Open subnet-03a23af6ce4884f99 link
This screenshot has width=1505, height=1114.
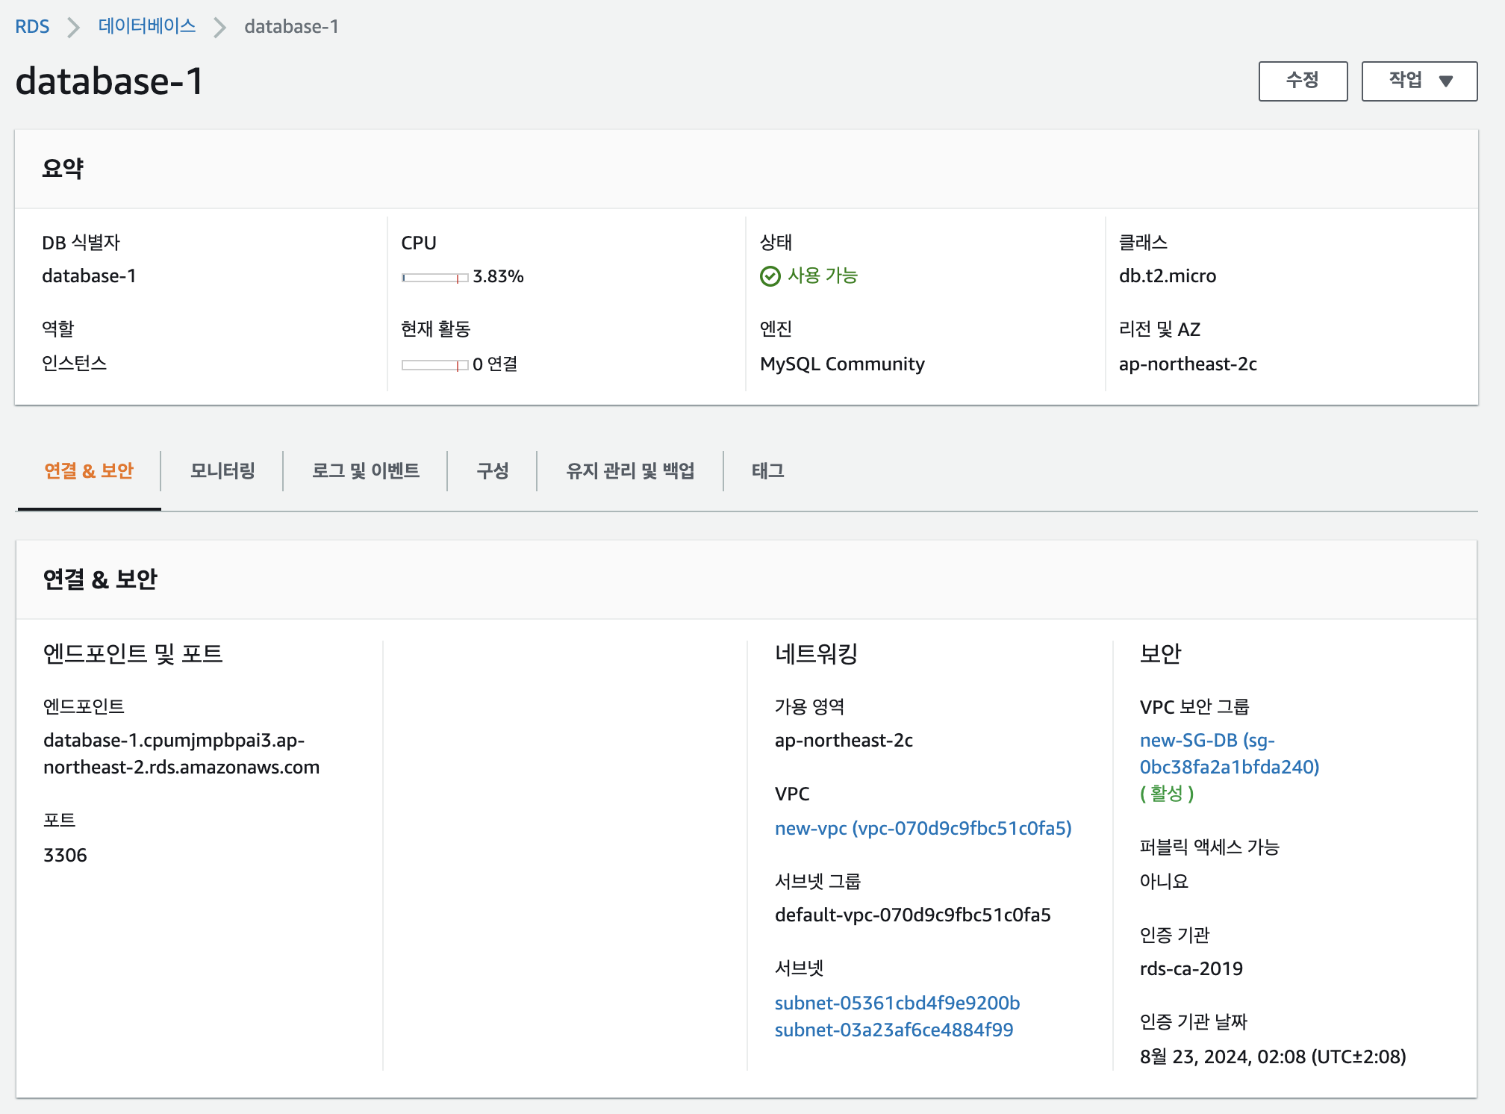coord(894,1030)
